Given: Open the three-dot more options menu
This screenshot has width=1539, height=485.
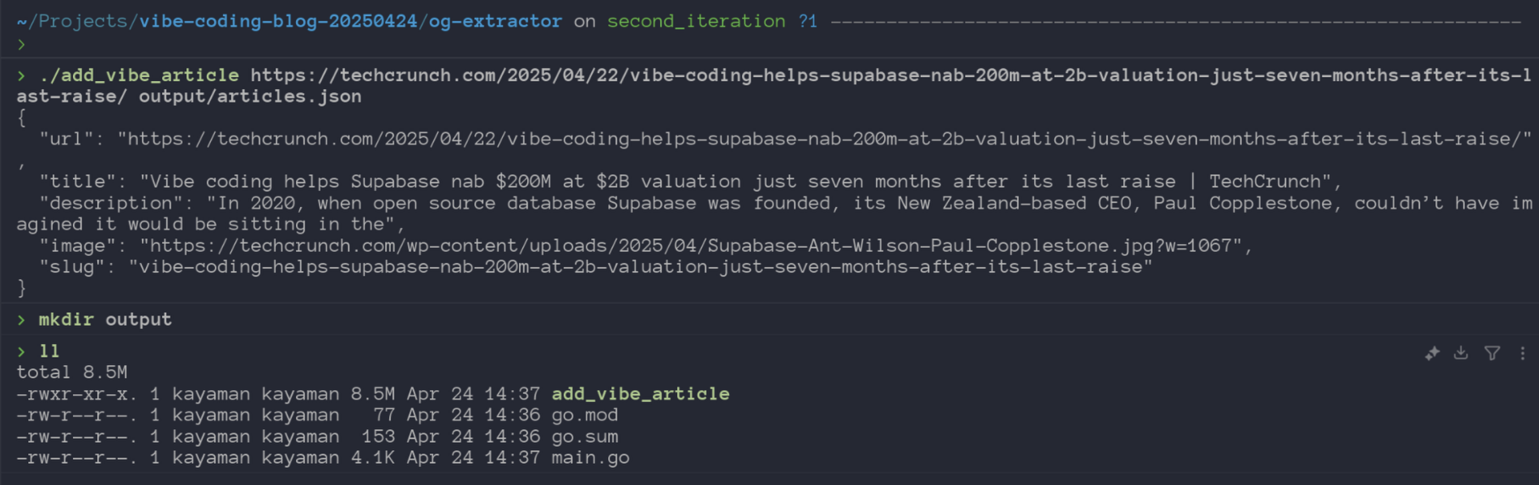Looking at the screenshot, I should [x=1522, y=353].
